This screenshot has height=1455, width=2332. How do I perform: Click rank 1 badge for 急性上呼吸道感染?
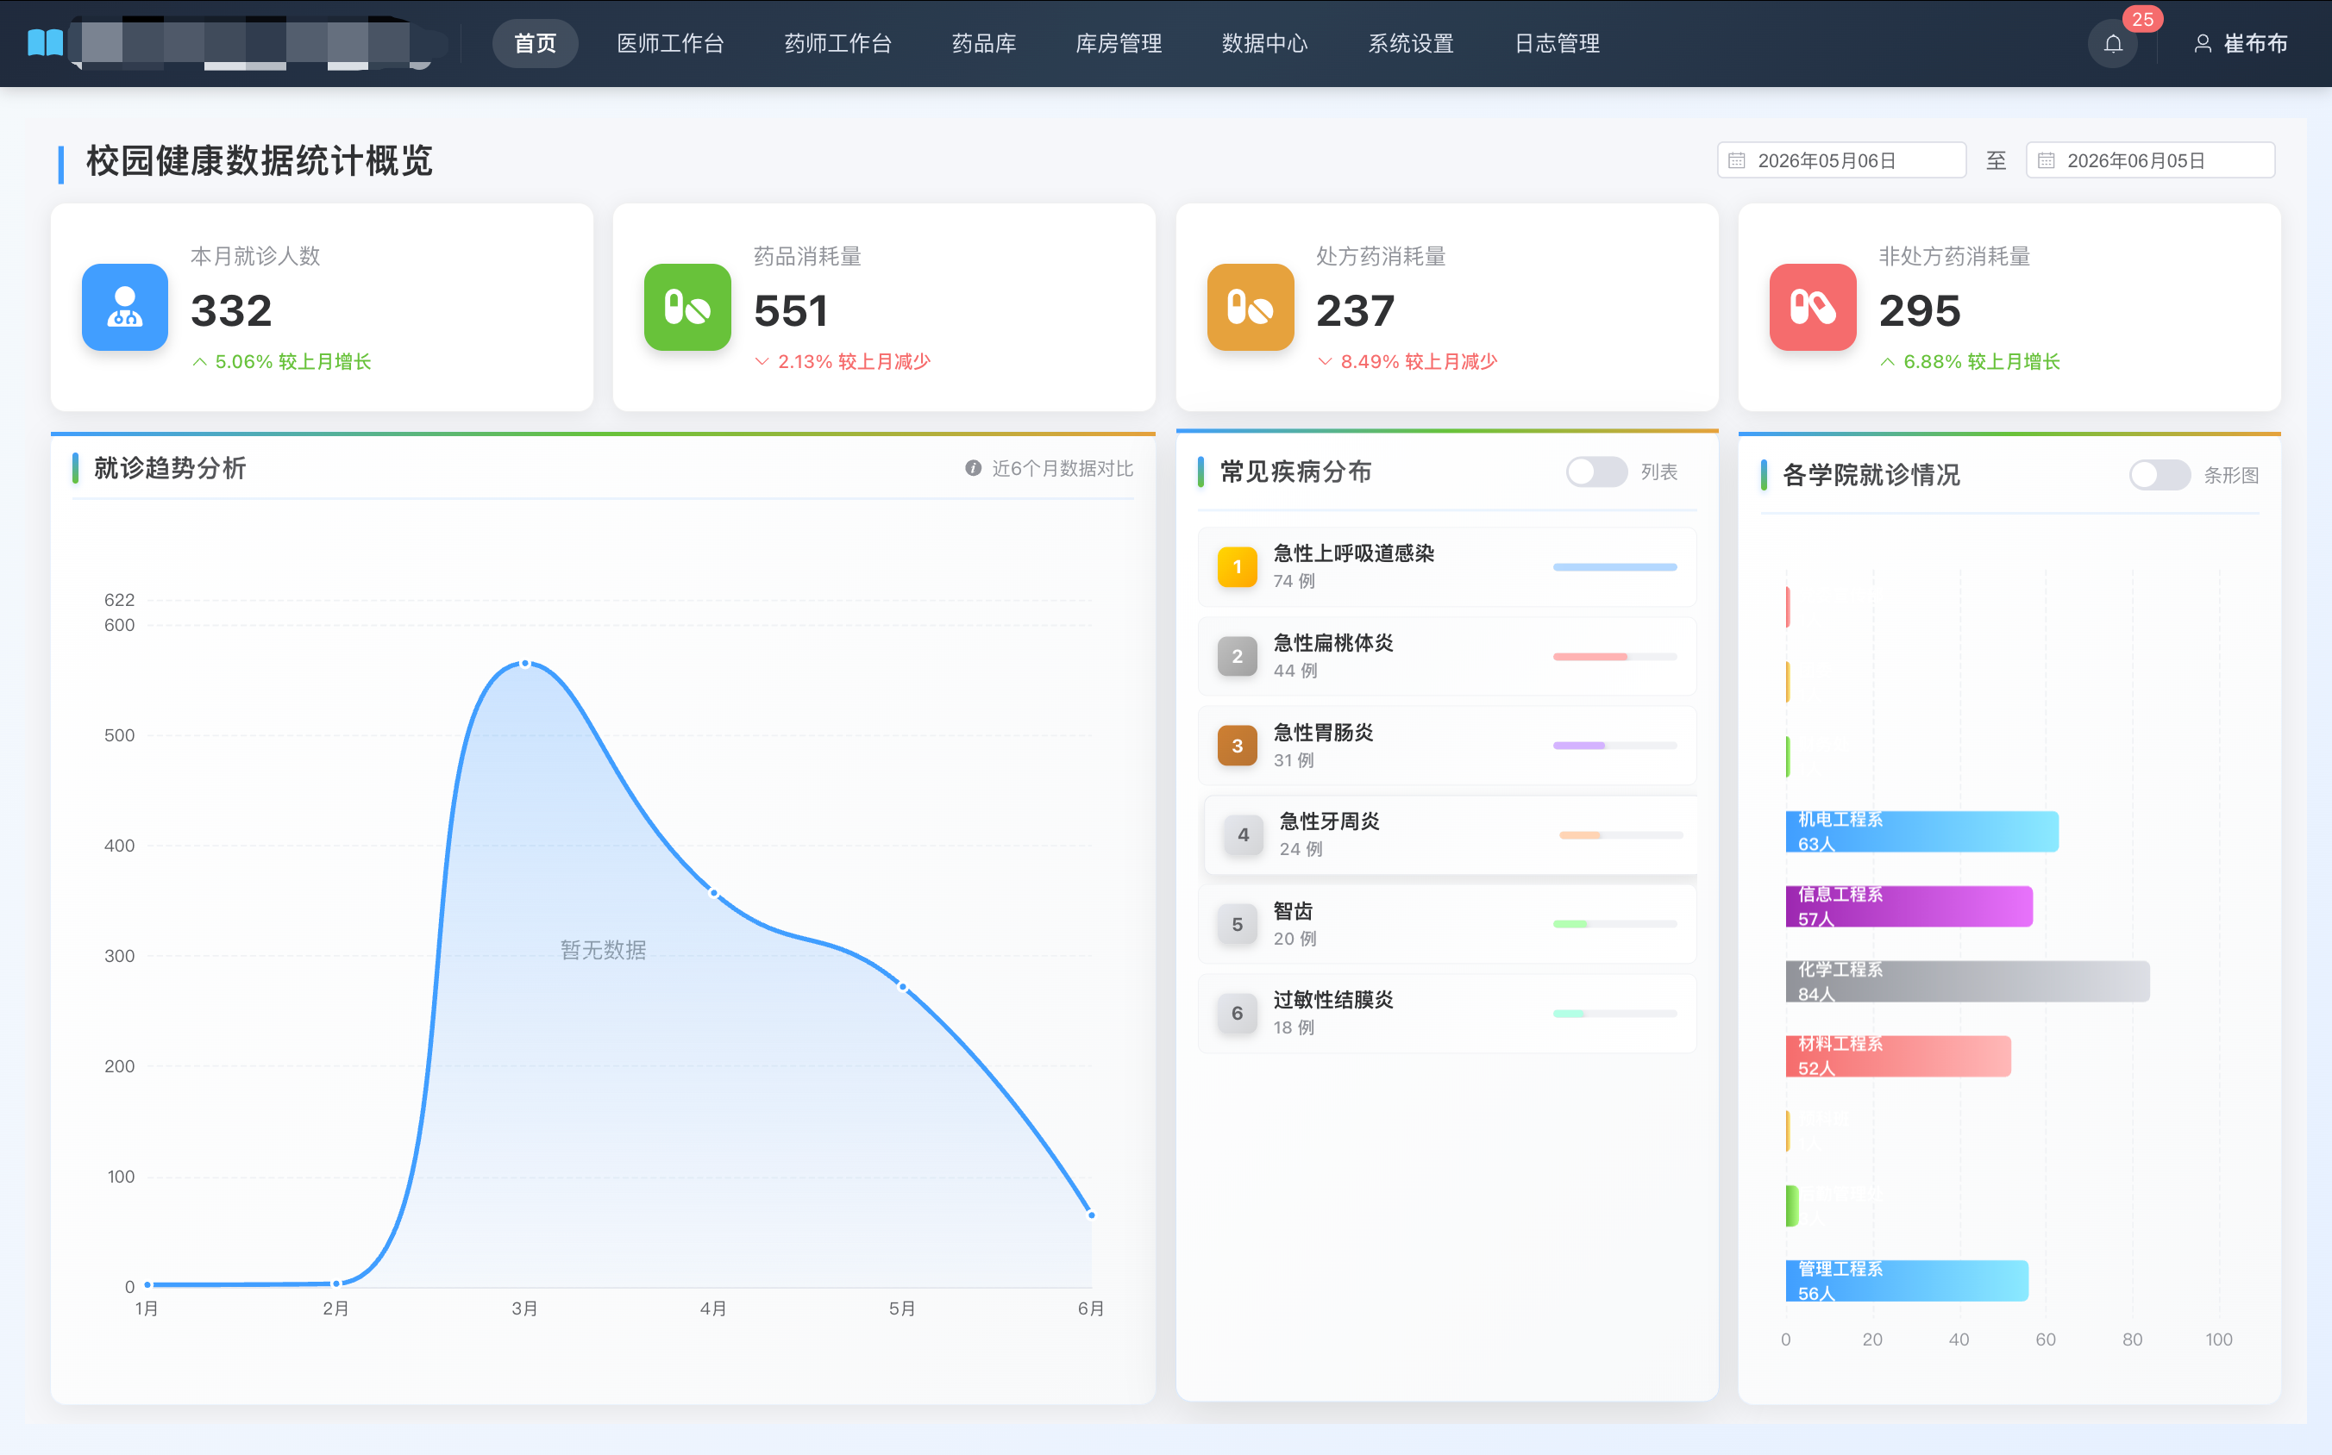pos(1238,567)
